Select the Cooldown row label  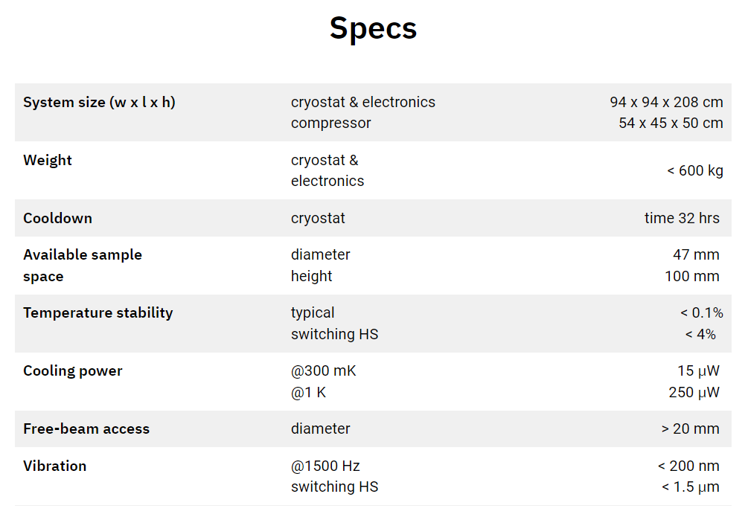tap(57, 218)
